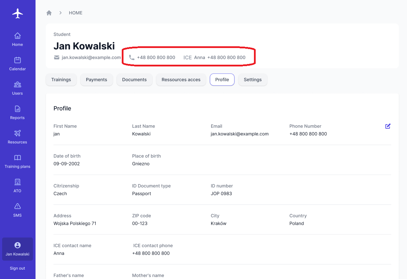Switch to the Trainings tab

pos(61,80)
